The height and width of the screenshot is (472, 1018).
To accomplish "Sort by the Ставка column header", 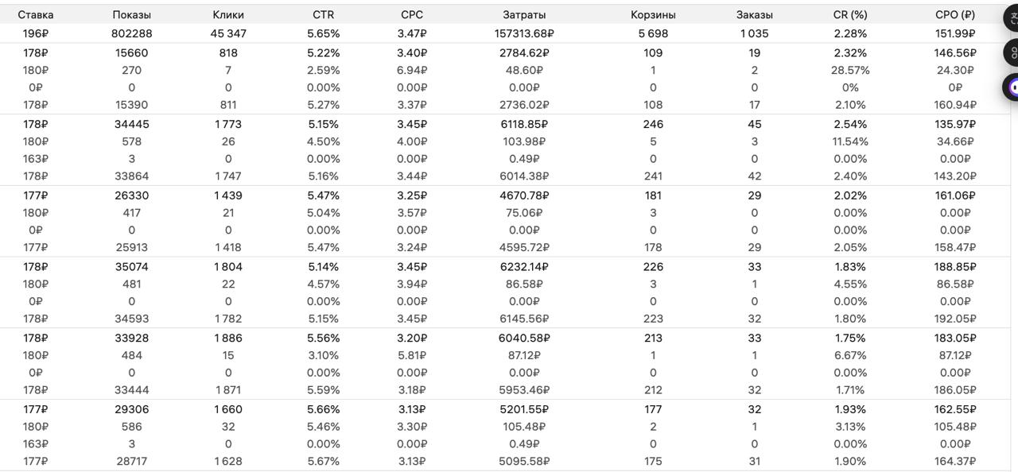I will (x=36, y=14).
